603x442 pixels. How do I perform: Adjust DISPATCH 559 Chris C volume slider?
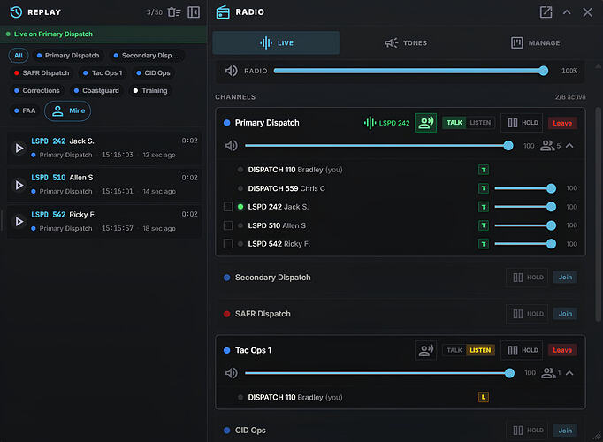tap(525, 188)
